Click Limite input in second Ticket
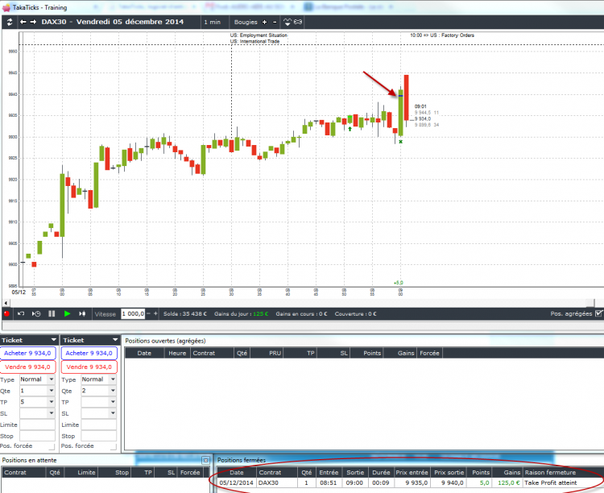Viewport: 604px width, 493px height. [x=98, y=425]
